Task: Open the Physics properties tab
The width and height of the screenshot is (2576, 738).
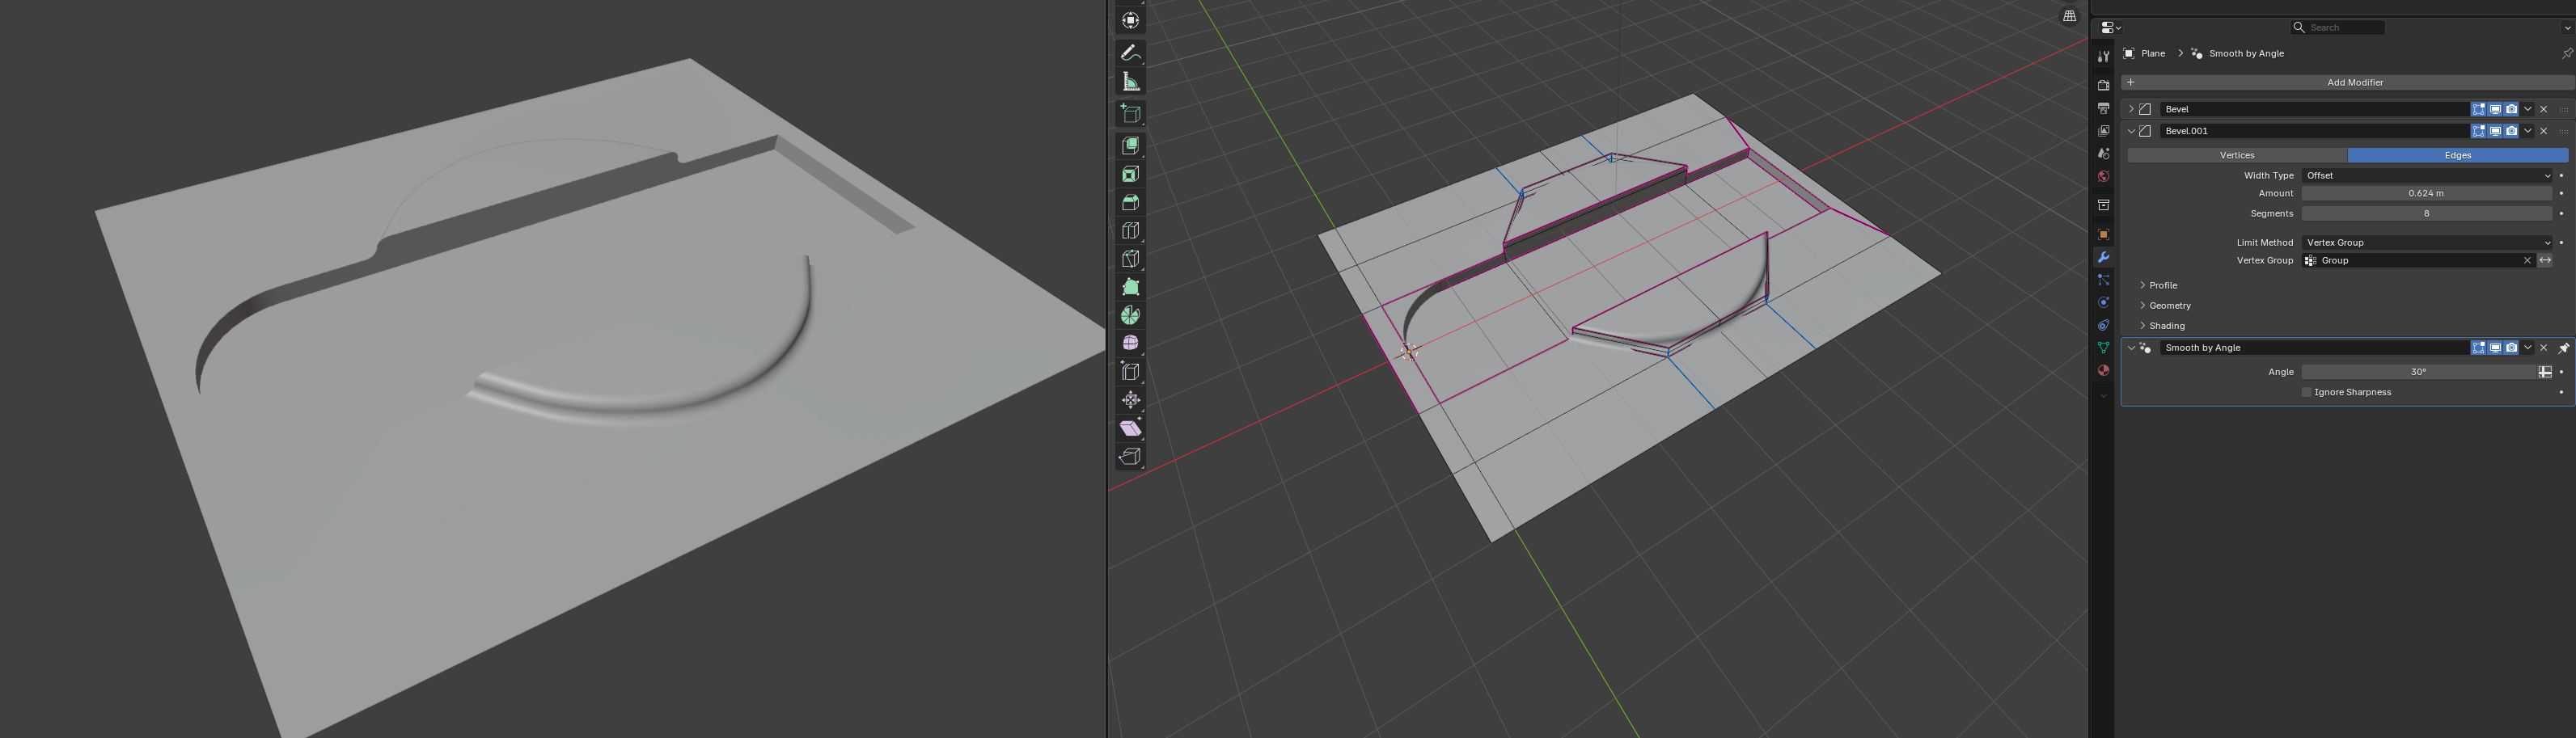Action: pyautogui.click(x=2103, y=302)
